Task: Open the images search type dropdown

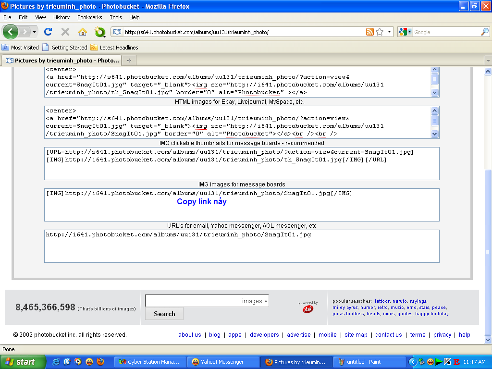Action: pos(255,301)
